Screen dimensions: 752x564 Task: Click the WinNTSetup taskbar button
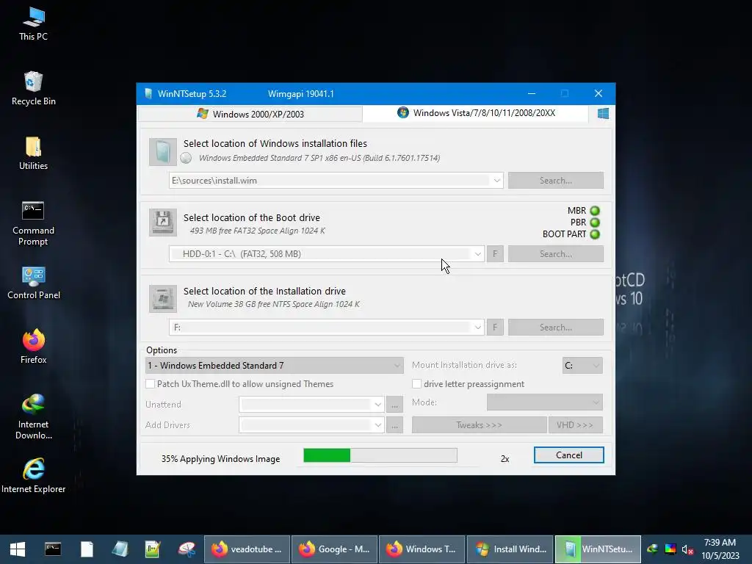point(598,549)
